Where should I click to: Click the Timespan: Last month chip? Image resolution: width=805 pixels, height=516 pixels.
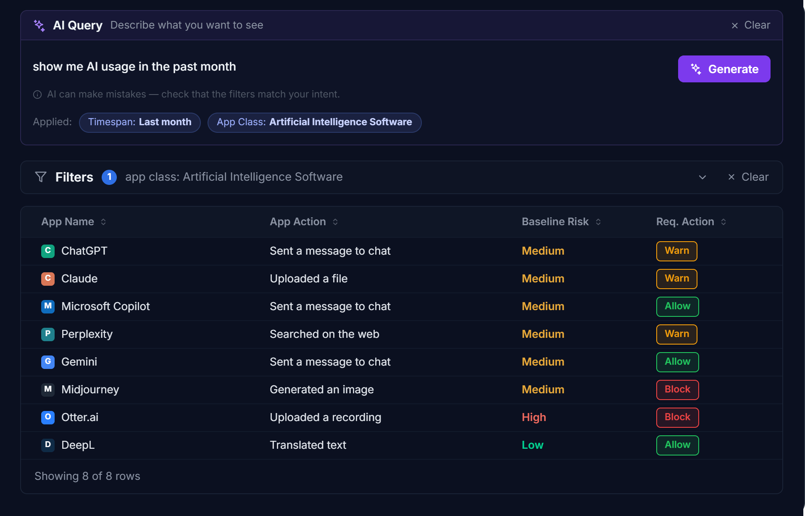point(139,122)
